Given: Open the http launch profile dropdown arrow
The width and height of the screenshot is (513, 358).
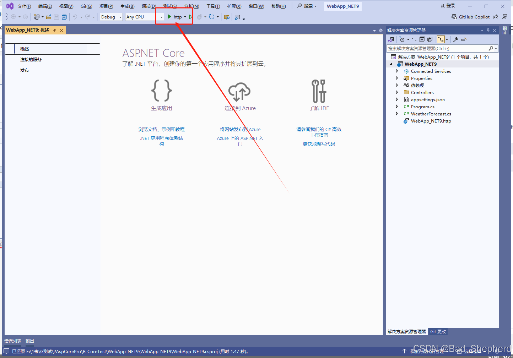Looking at the screenshot, I should [185, 17].
